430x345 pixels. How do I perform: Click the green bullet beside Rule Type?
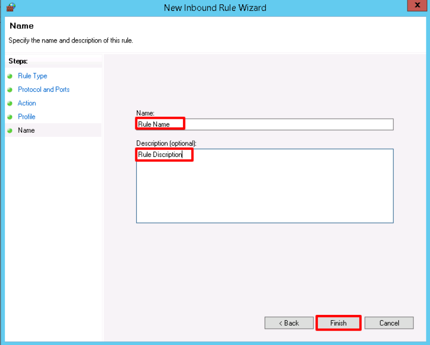(x=10, y=76)
